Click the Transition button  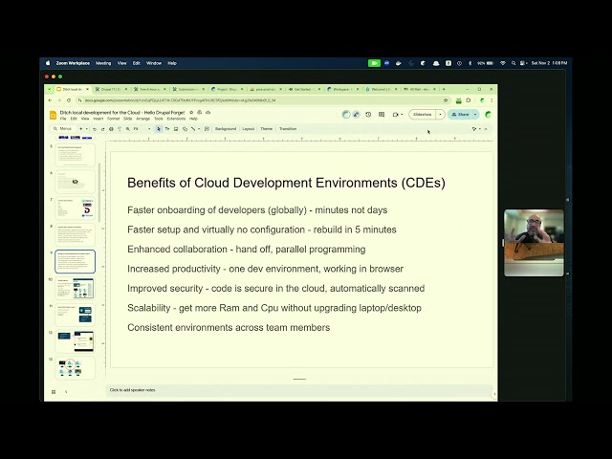point(288,129)
